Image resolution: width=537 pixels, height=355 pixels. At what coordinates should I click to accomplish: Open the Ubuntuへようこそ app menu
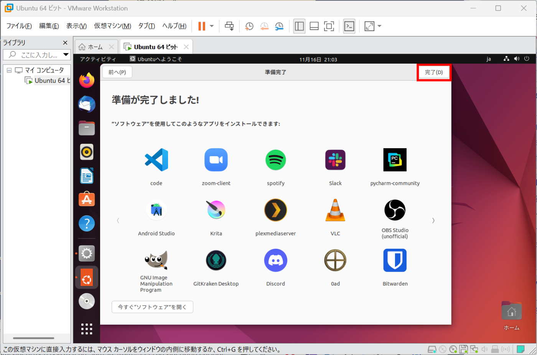(x=156, y=59)
